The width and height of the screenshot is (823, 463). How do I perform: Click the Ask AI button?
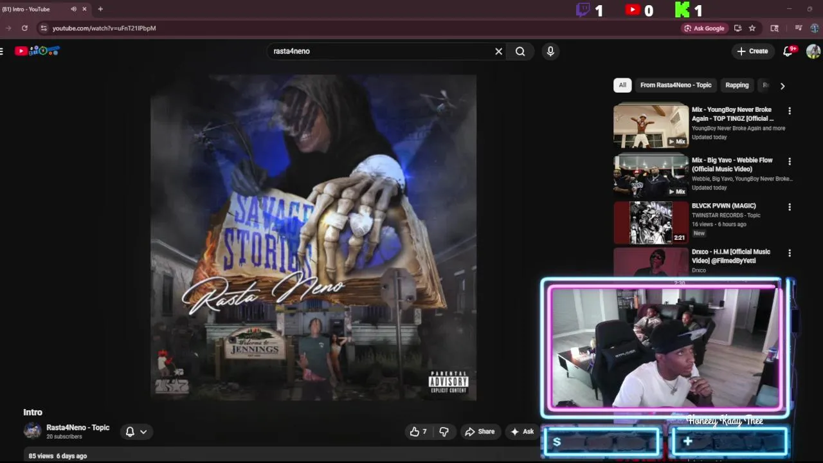pyautogui.click(x=522, y=431)
